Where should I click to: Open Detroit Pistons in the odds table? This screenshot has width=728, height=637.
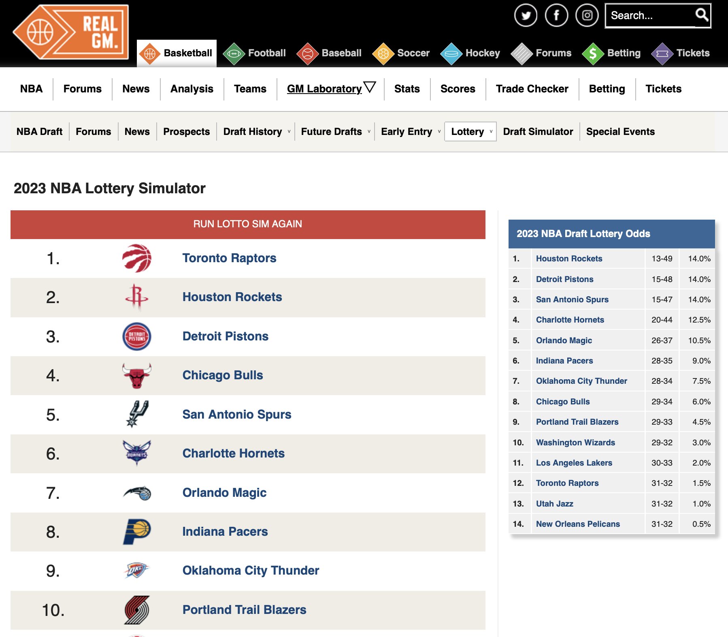pyautogui.click(x=565, y=279)
